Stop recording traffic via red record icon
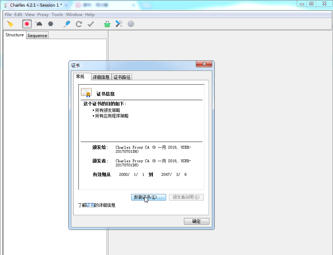 pos(27,24)
